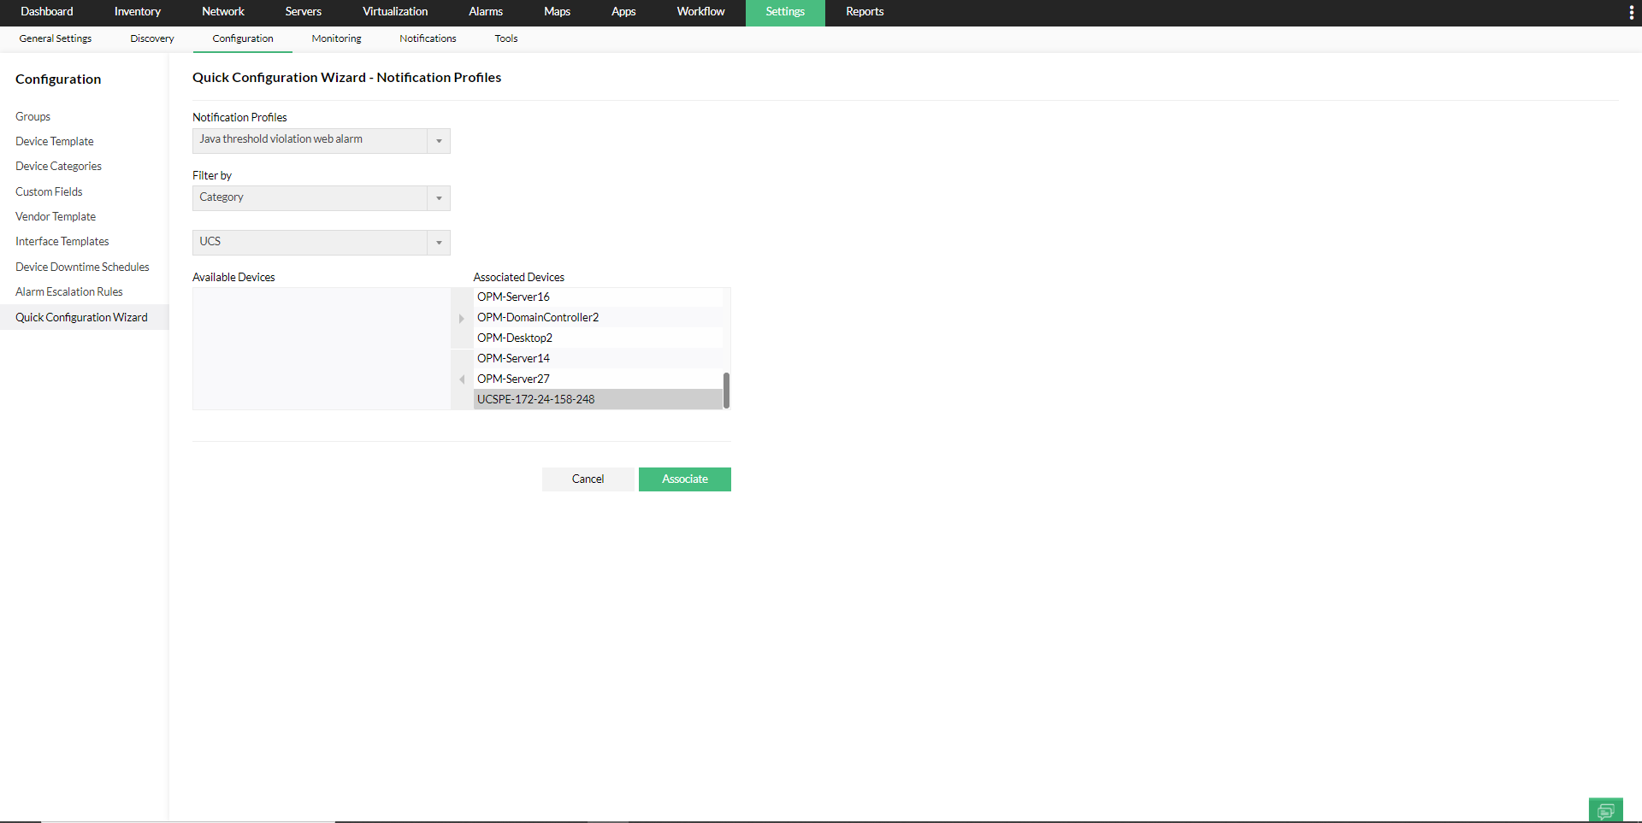The width and height of the screenshot is (1642, 823).
Task: Open Alarm Escalation Rules settings
Action: tap(68, 291)
